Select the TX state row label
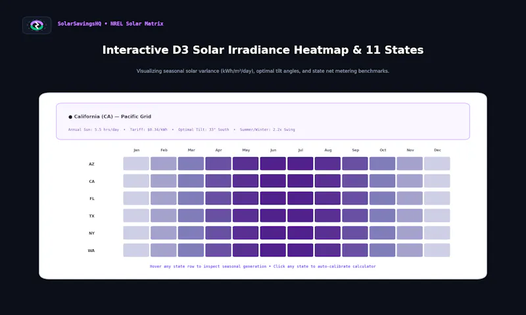This screenshot has width=526, height=315. tap(91, 216)
